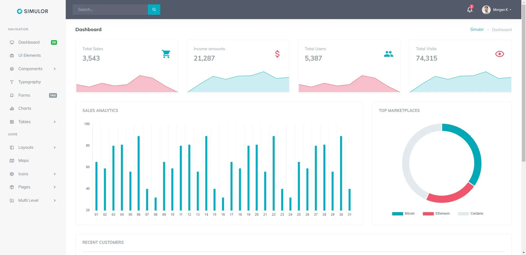Click the search magnifier button

click(154, 10)
